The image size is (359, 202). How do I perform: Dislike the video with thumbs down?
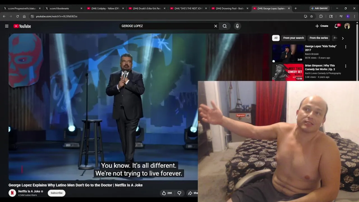[x=179, y=193]
